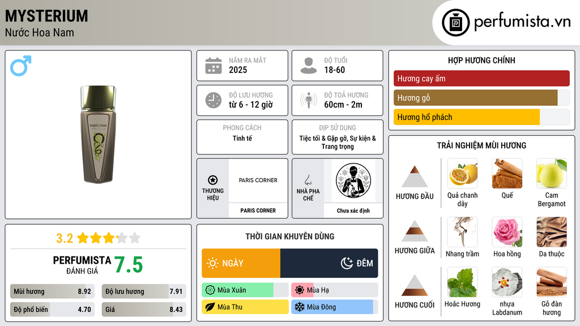The height and width of the screenshot is (326, 580).
Task: Click the snowflake icon for Mùa Đông
Action: 300,307
